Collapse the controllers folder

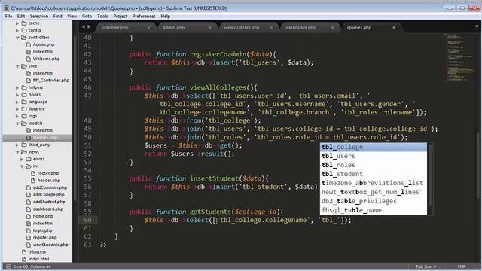click(17, 38)
